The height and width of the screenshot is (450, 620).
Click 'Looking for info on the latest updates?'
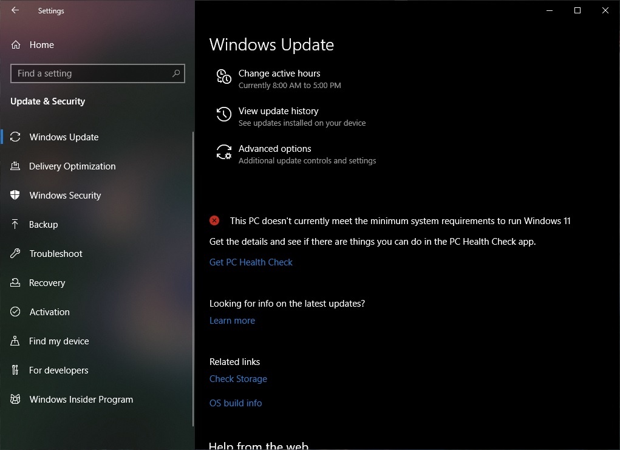pyautogui.click(x=287, y=303)
